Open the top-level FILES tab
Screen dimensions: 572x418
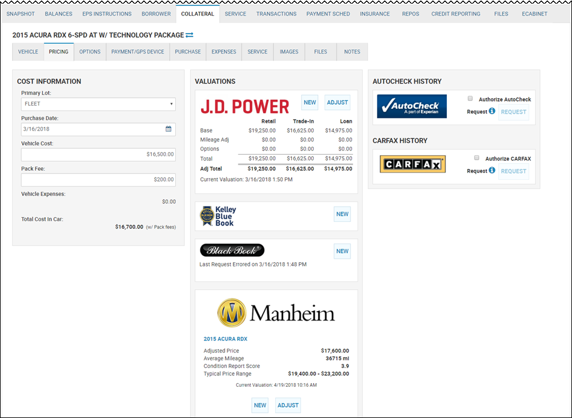click(501, 14)
